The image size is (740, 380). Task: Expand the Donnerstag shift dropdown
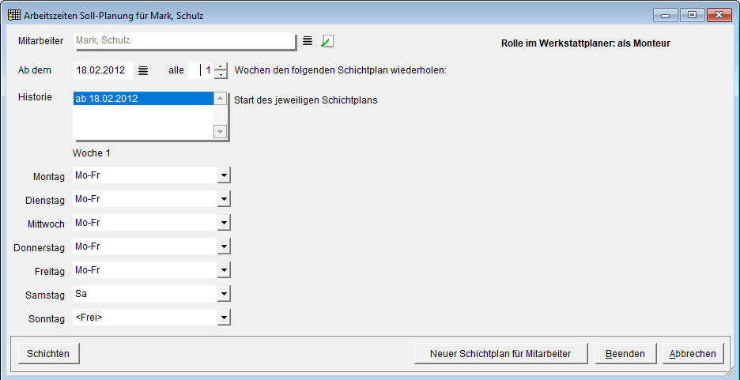pyautogui.click(x=225, y=246)
